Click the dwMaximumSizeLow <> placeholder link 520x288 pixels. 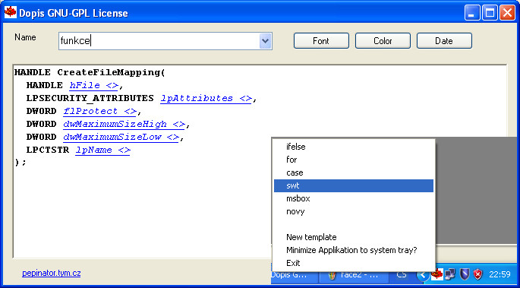121,138
